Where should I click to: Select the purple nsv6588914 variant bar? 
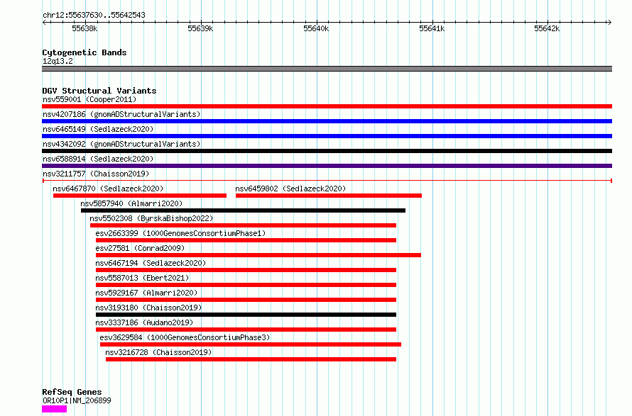(x=327, y=166)
